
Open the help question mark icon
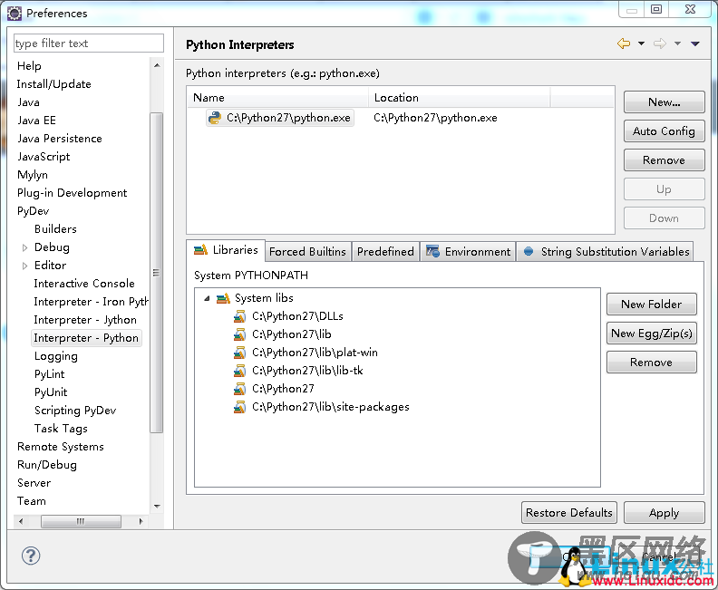pyautogui.click(x=31, y=556)
